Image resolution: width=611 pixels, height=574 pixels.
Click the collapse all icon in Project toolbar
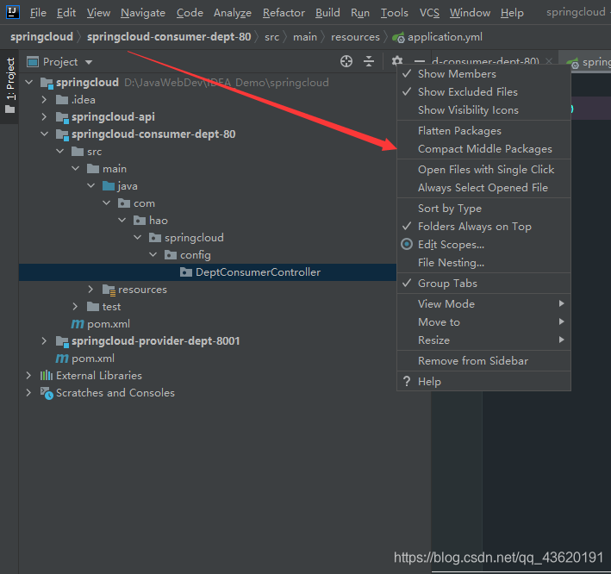pyautogui.click(x=369, y=61)
